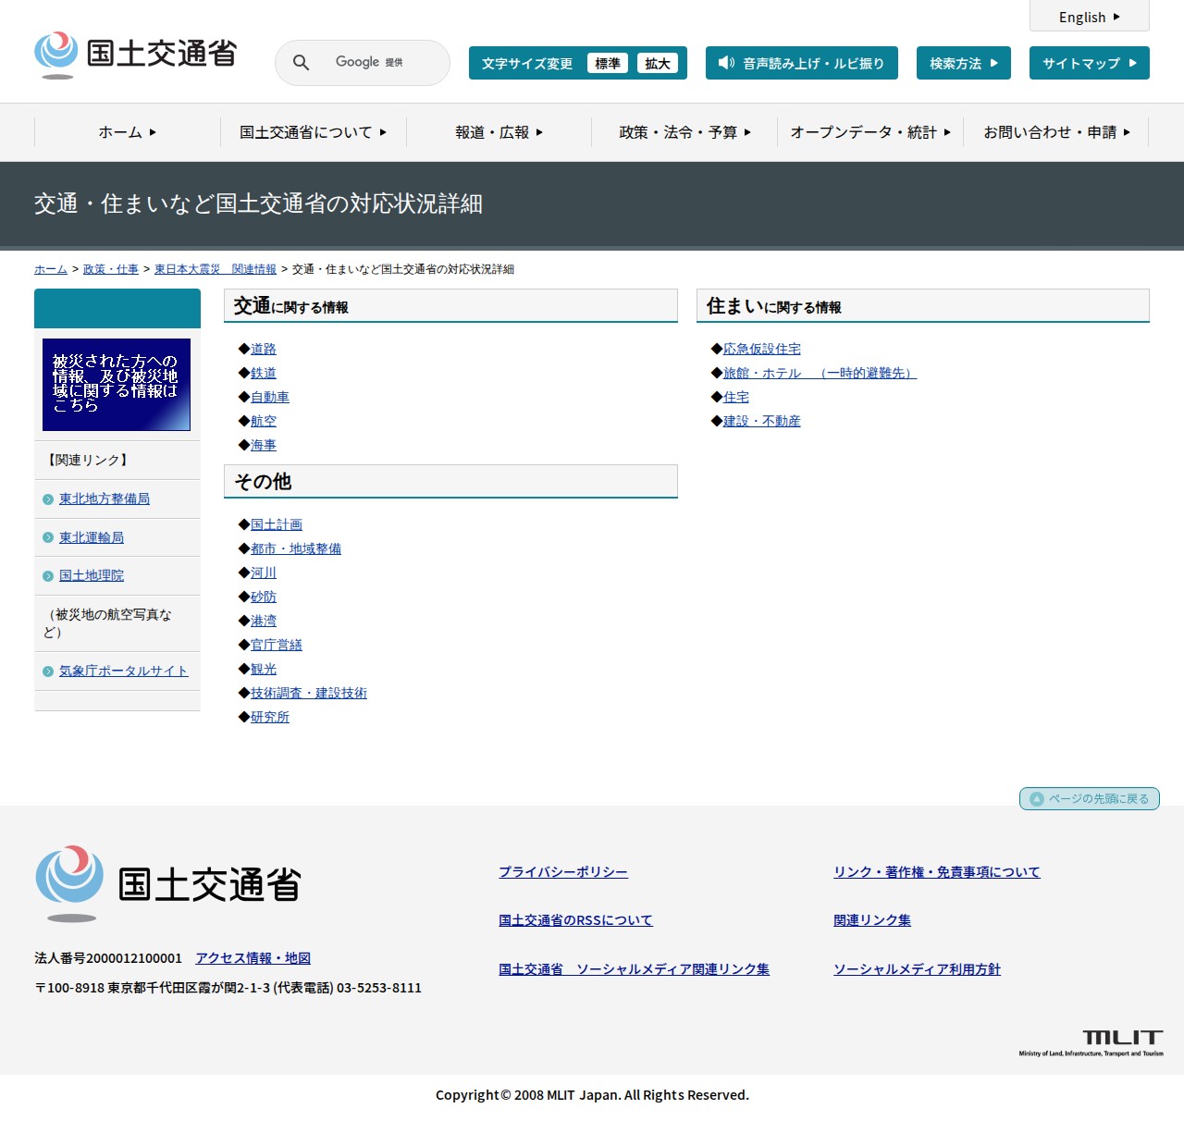Open the サイトマップ menu
1184x1121 pixels.
1089,63
